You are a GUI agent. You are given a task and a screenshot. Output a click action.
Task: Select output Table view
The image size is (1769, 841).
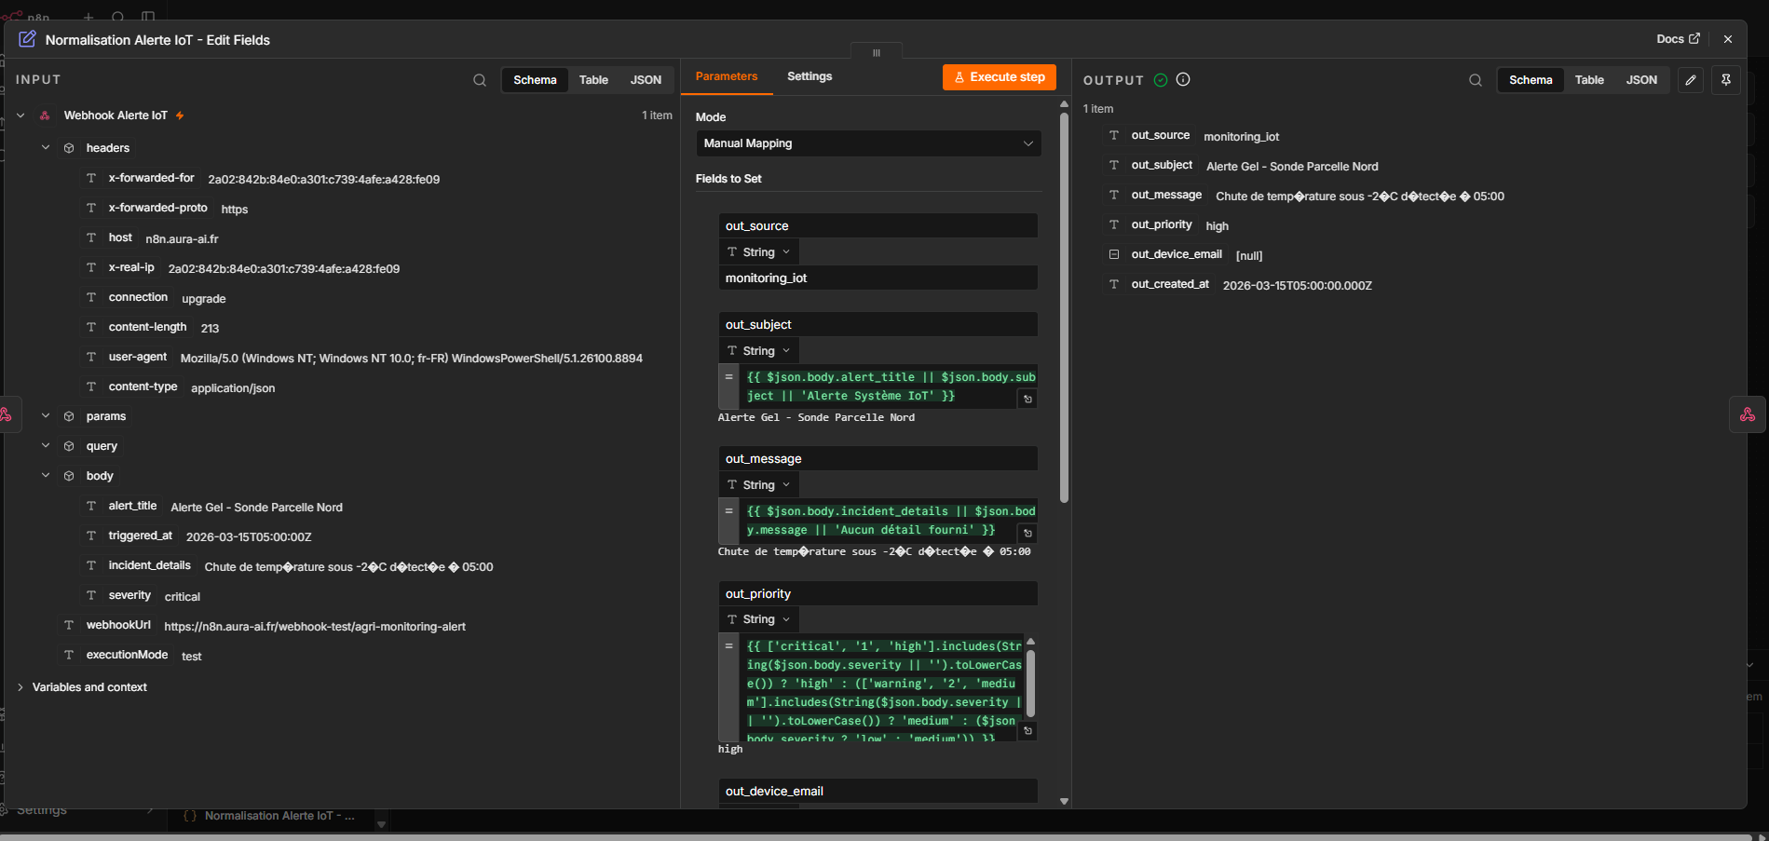1589,80
